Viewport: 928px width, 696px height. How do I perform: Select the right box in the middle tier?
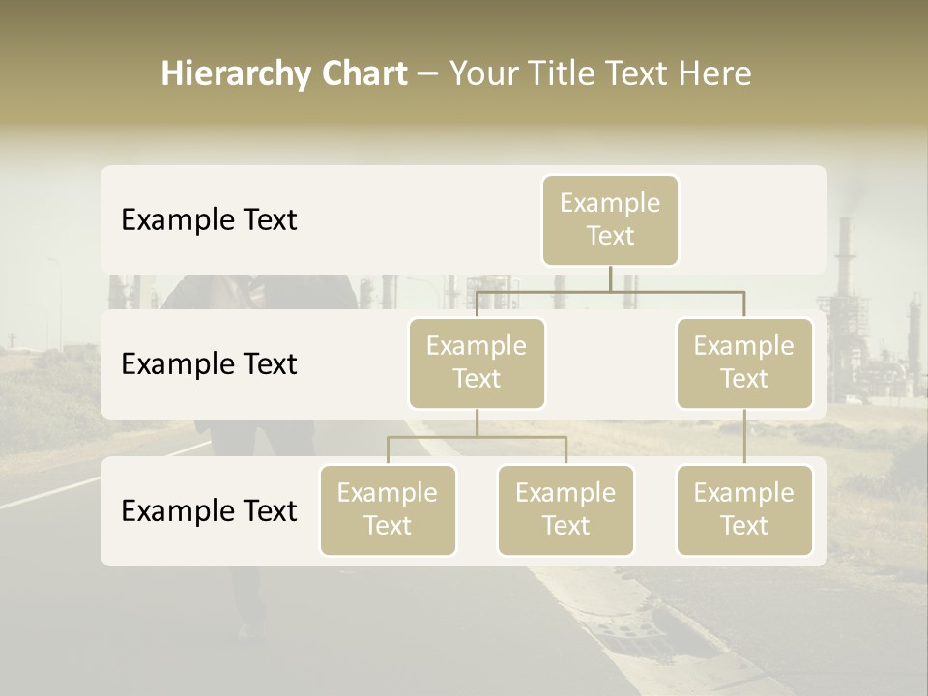[x=744, y=363]
